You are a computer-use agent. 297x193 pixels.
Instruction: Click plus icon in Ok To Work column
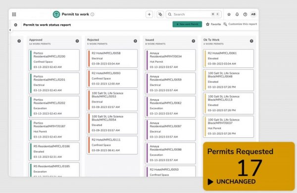point(251,41)
